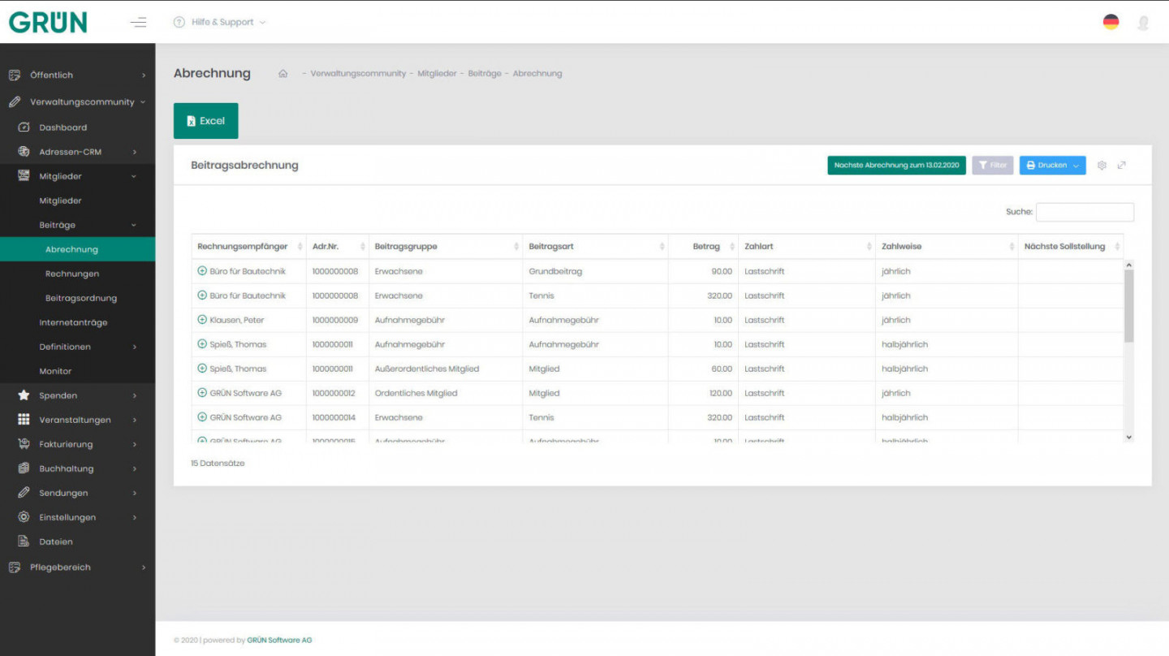This screenshot has height=656, width=1169.
Task: Open the Drucken dropdown button
Action: (1052, 166)
